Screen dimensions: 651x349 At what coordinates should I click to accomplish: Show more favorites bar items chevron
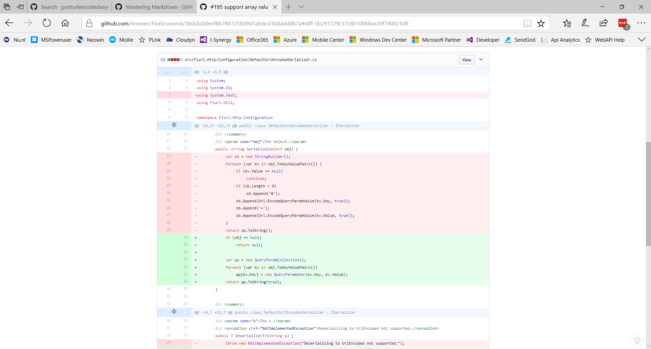tap(642, 40)
